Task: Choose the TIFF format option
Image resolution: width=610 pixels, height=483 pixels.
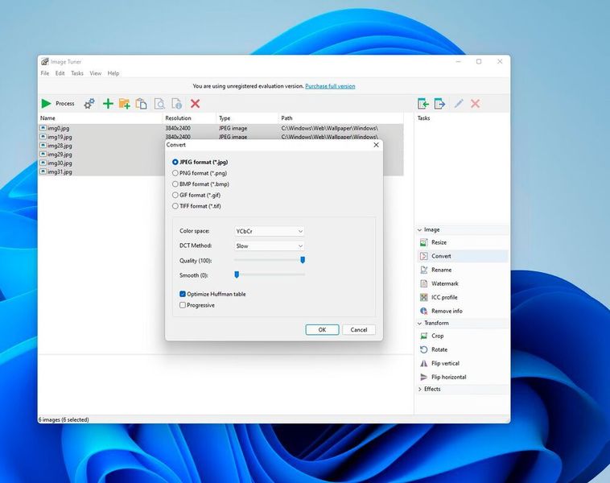Action: point(175,205)
